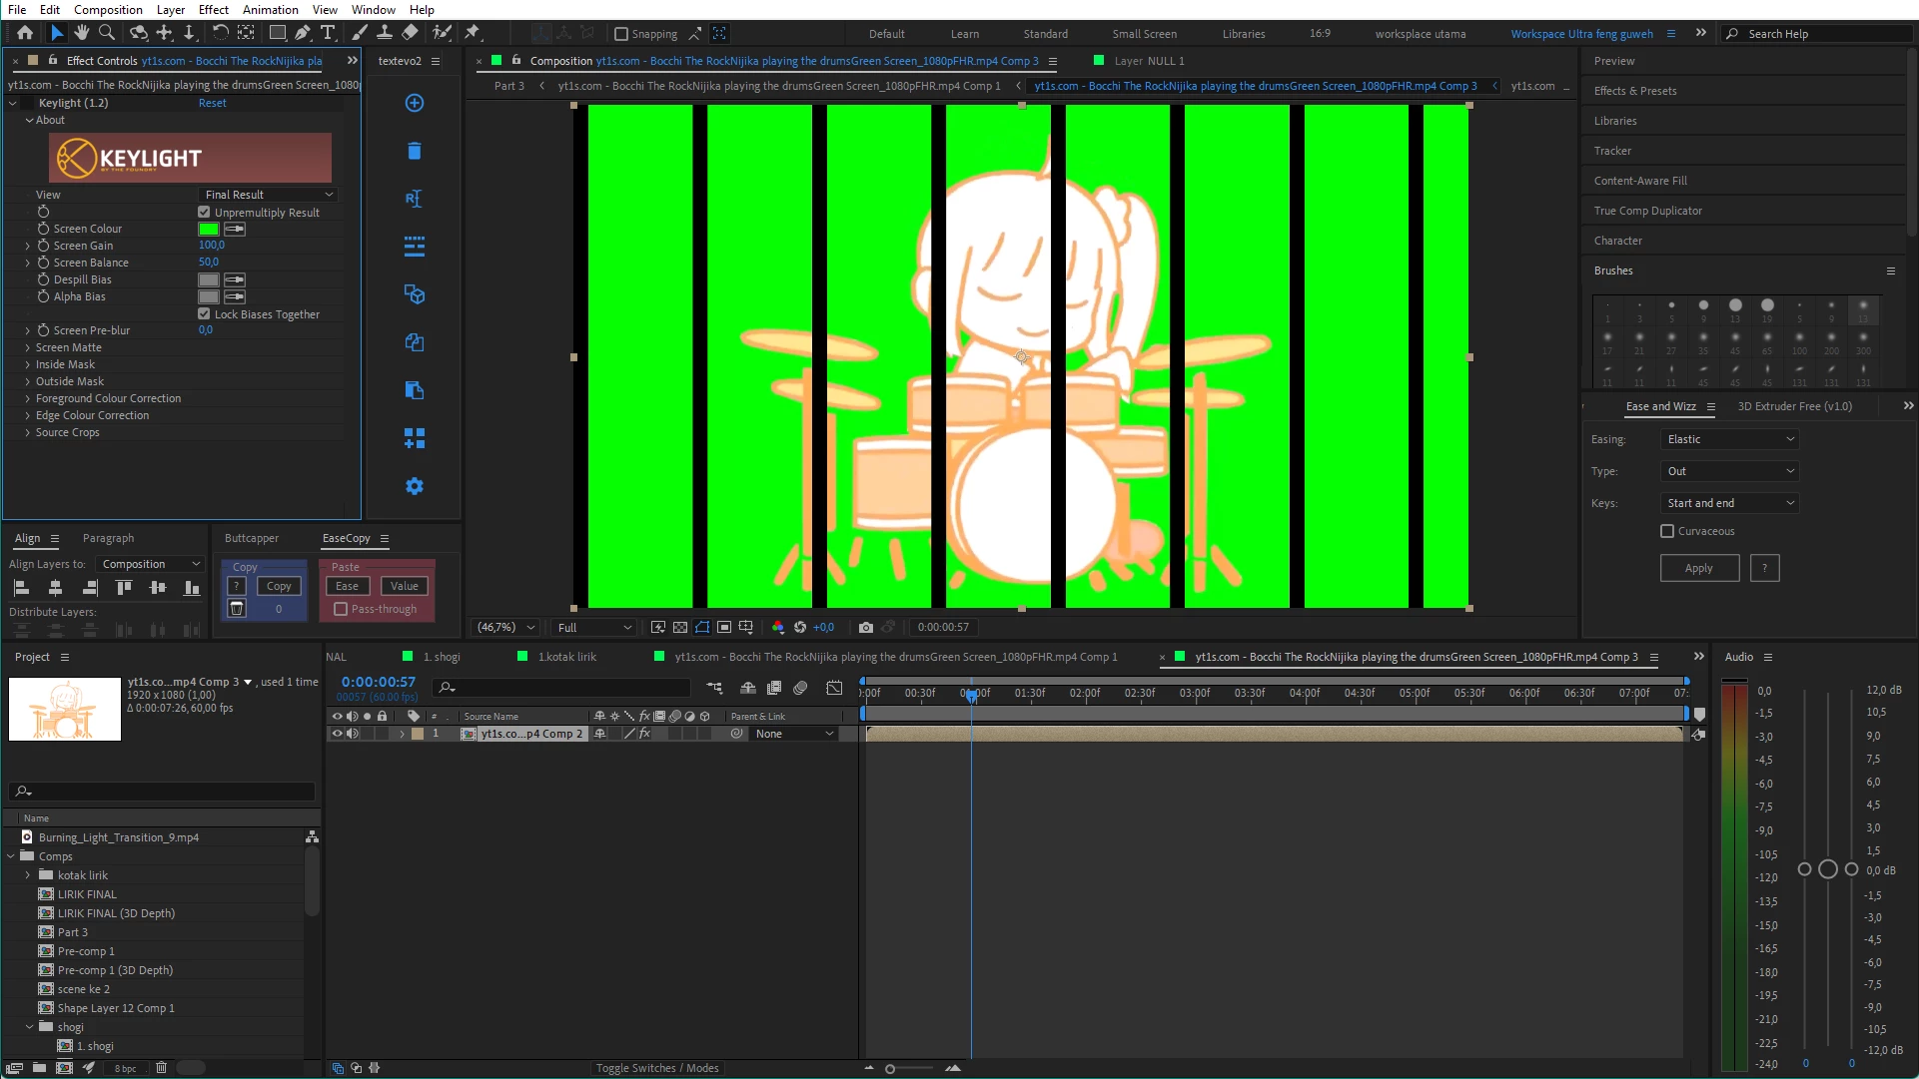The height and width of the screenshot is (1079, 1919).
Task: Click the Alpha Bias colour swatch
Action: 208,297
